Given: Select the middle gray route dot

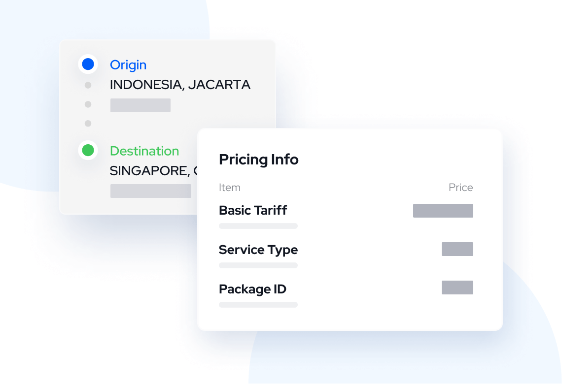Looking at the screenshot, I should click(x=88, y=104).
